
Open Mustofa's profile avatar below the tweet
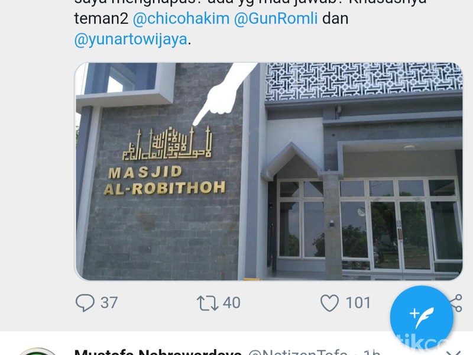tap(38, 351)
